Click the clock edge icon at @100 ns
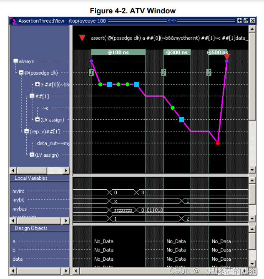 91,73
